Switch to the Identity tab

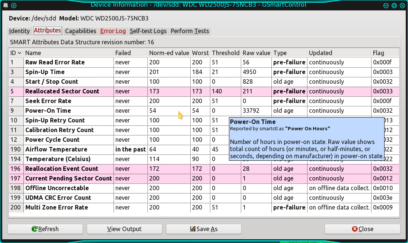point(19,31)
